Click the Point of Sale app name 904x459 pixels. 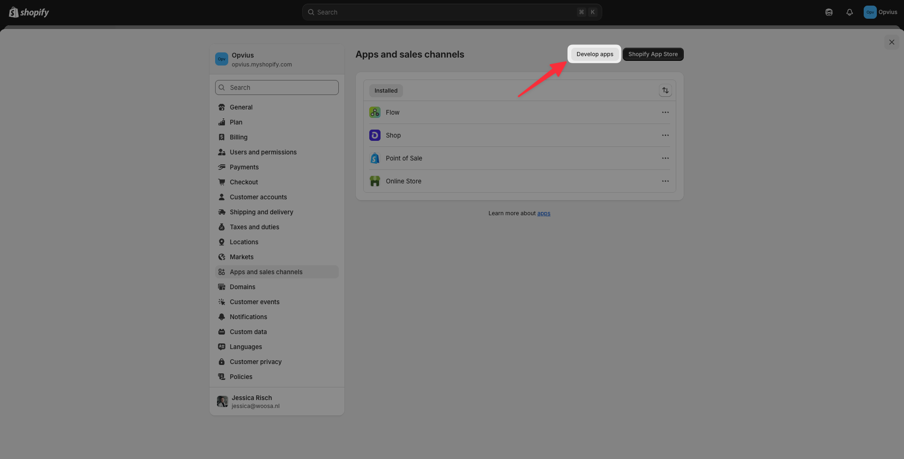point(404,158)
